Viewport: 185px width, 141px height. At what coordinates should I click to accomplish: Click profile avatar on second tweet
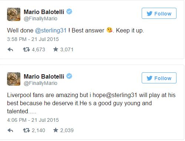tap(14, 79)
